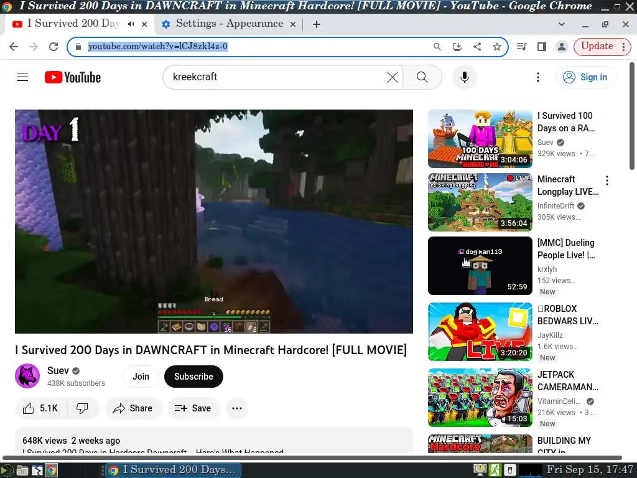
Task: Bookmark this tab with star
Action: coord(497,46)
